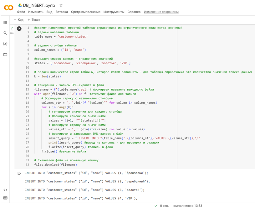255x209 pixels.
Task: Click line number 32 in the gutter
Action: tap(27, 165)
